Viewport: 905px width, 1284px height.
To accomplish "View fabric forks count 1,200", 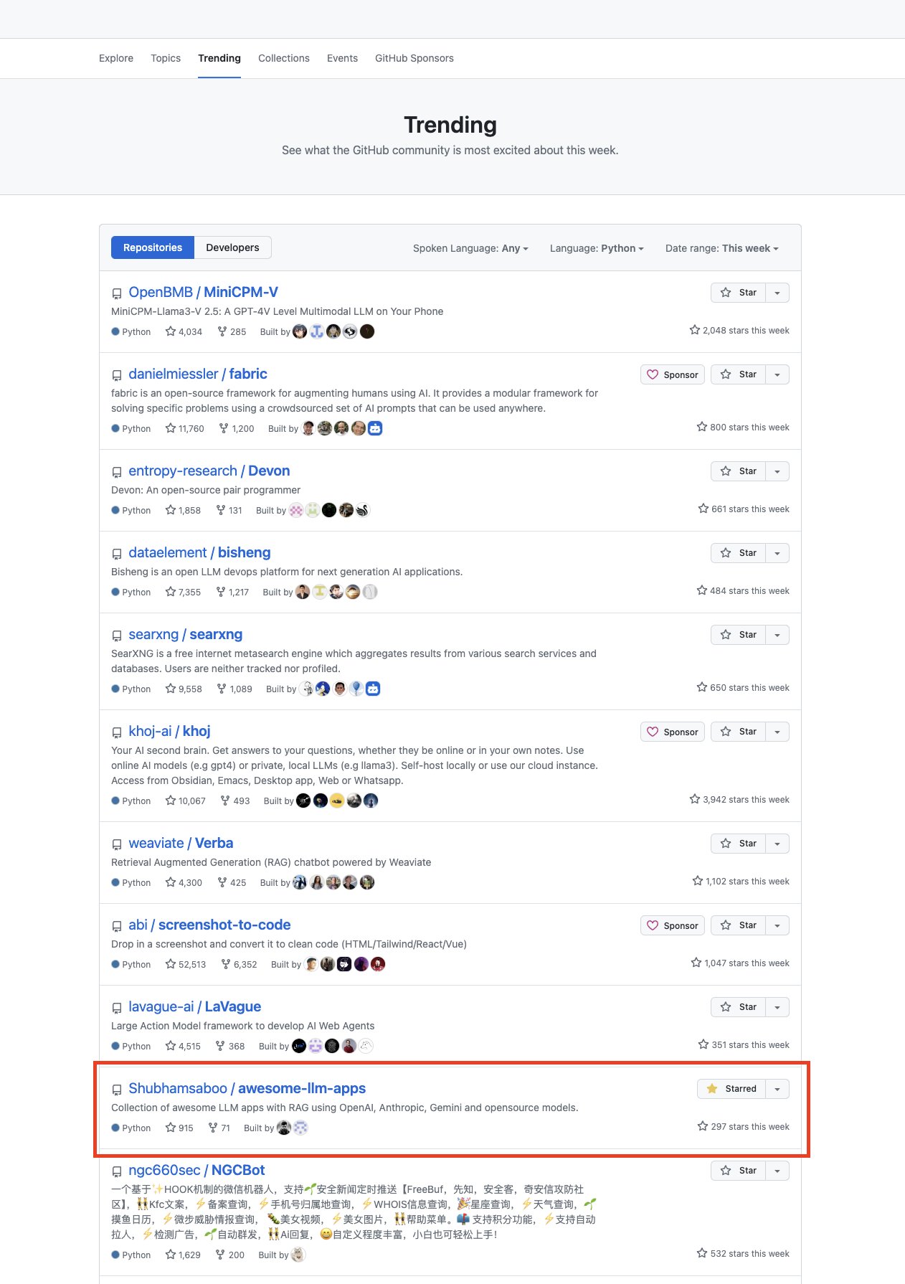I will 237,428.
